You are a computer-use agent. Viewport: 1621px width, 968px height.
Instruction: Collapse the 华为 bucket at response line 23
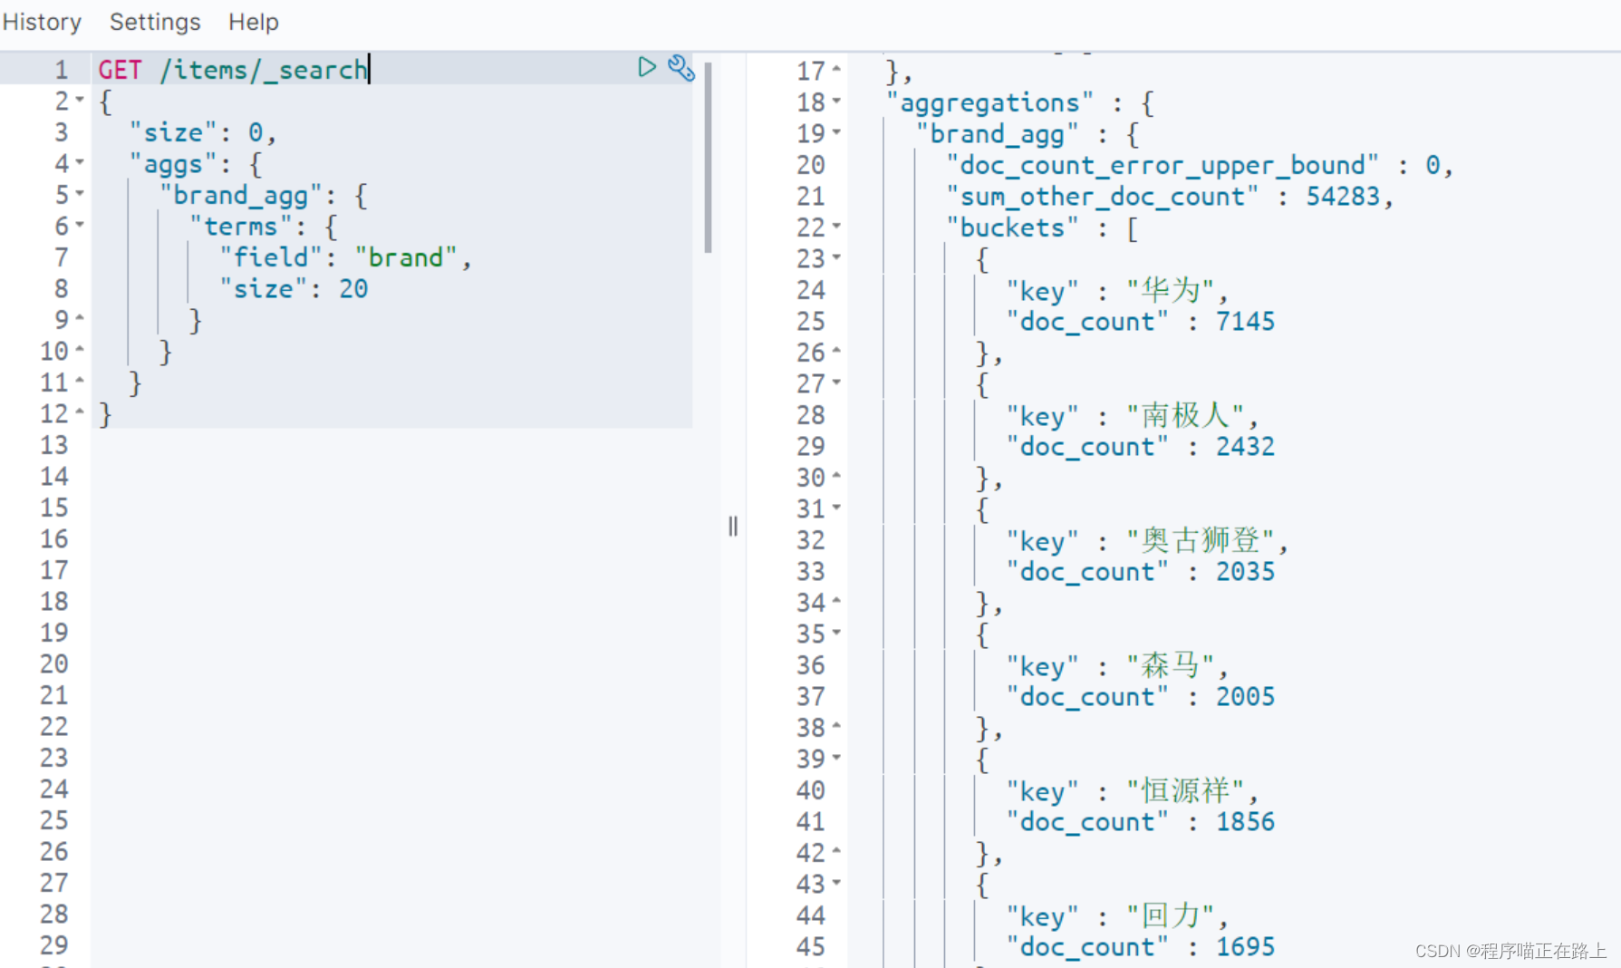(x=836, y=257)
